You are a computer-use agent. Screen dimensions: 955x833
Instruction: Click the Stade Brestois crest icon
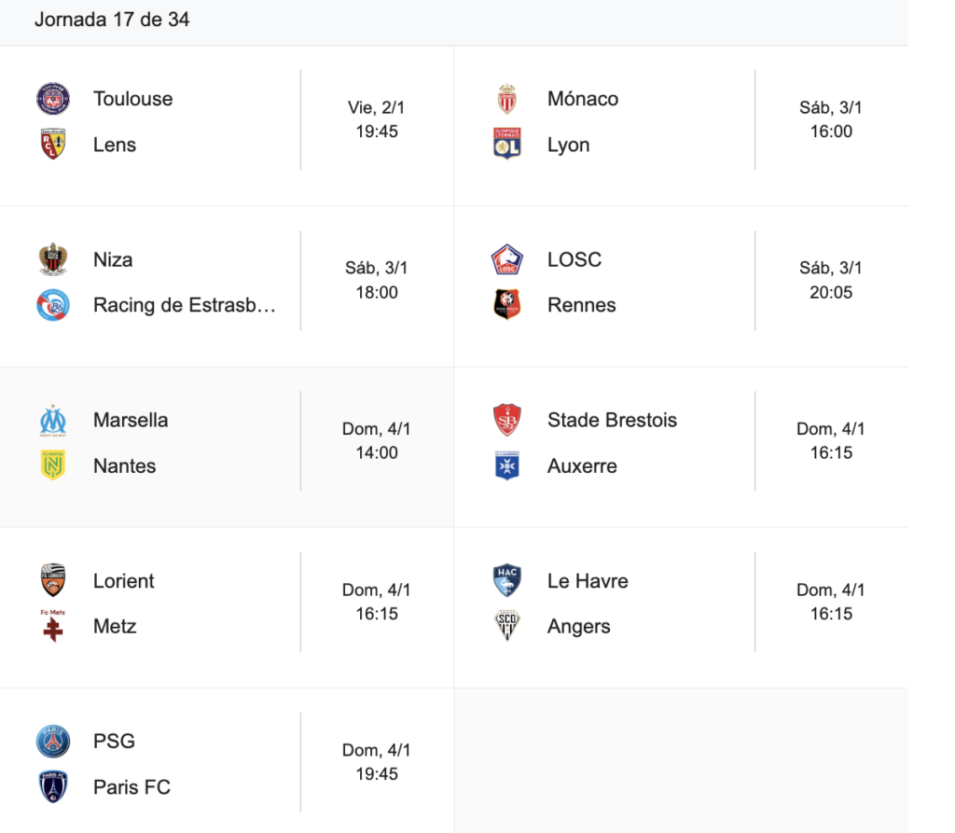pos(507,420)
